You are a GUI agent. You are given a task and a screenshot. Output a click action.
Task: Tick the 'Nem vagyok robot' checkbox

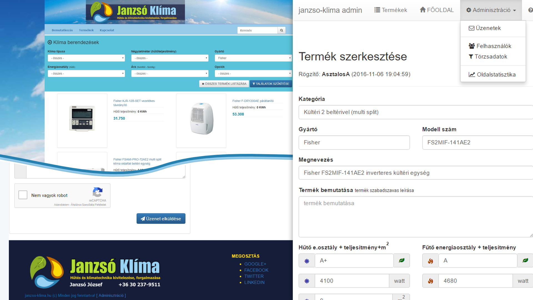tap(23, 195)
